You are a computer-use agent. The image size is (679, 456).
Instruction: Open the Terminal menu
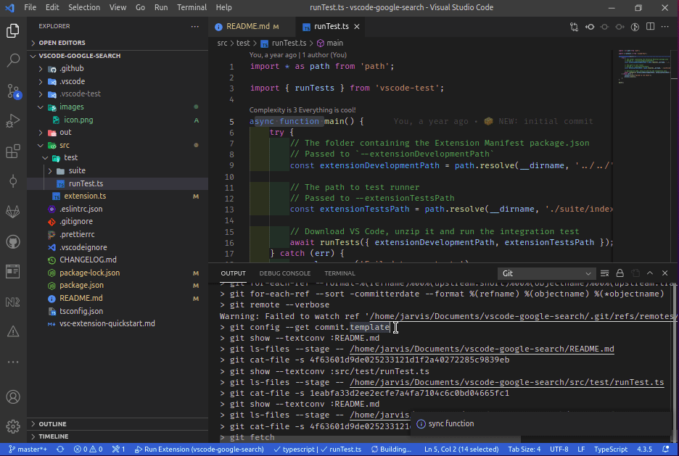click(x=192, y=7)
